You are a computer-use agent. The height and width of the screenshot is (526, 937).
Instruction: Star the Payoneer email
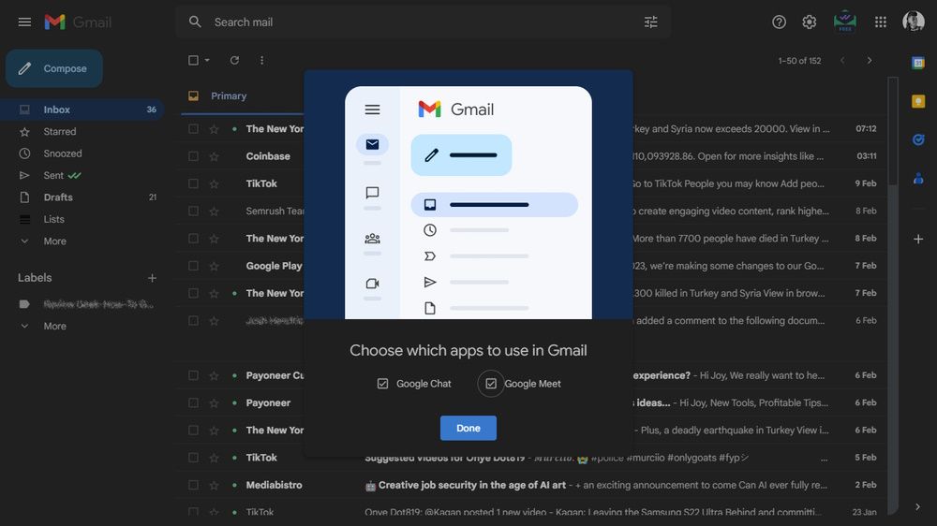(x=214, y=403)
